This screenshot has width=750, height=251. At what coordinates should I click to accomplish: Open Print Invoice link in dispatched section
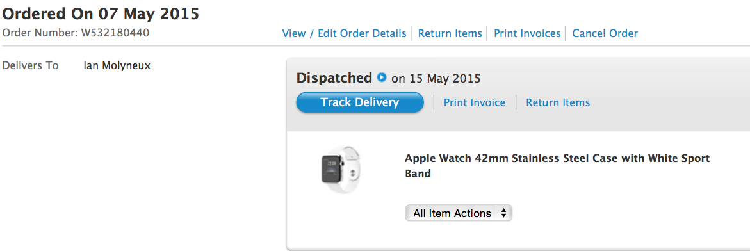[x=475, y=103]
